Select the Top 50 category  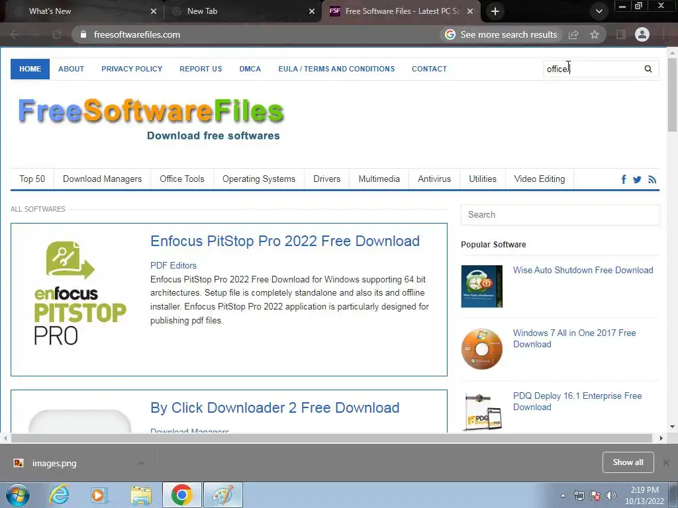pos(32,179)
